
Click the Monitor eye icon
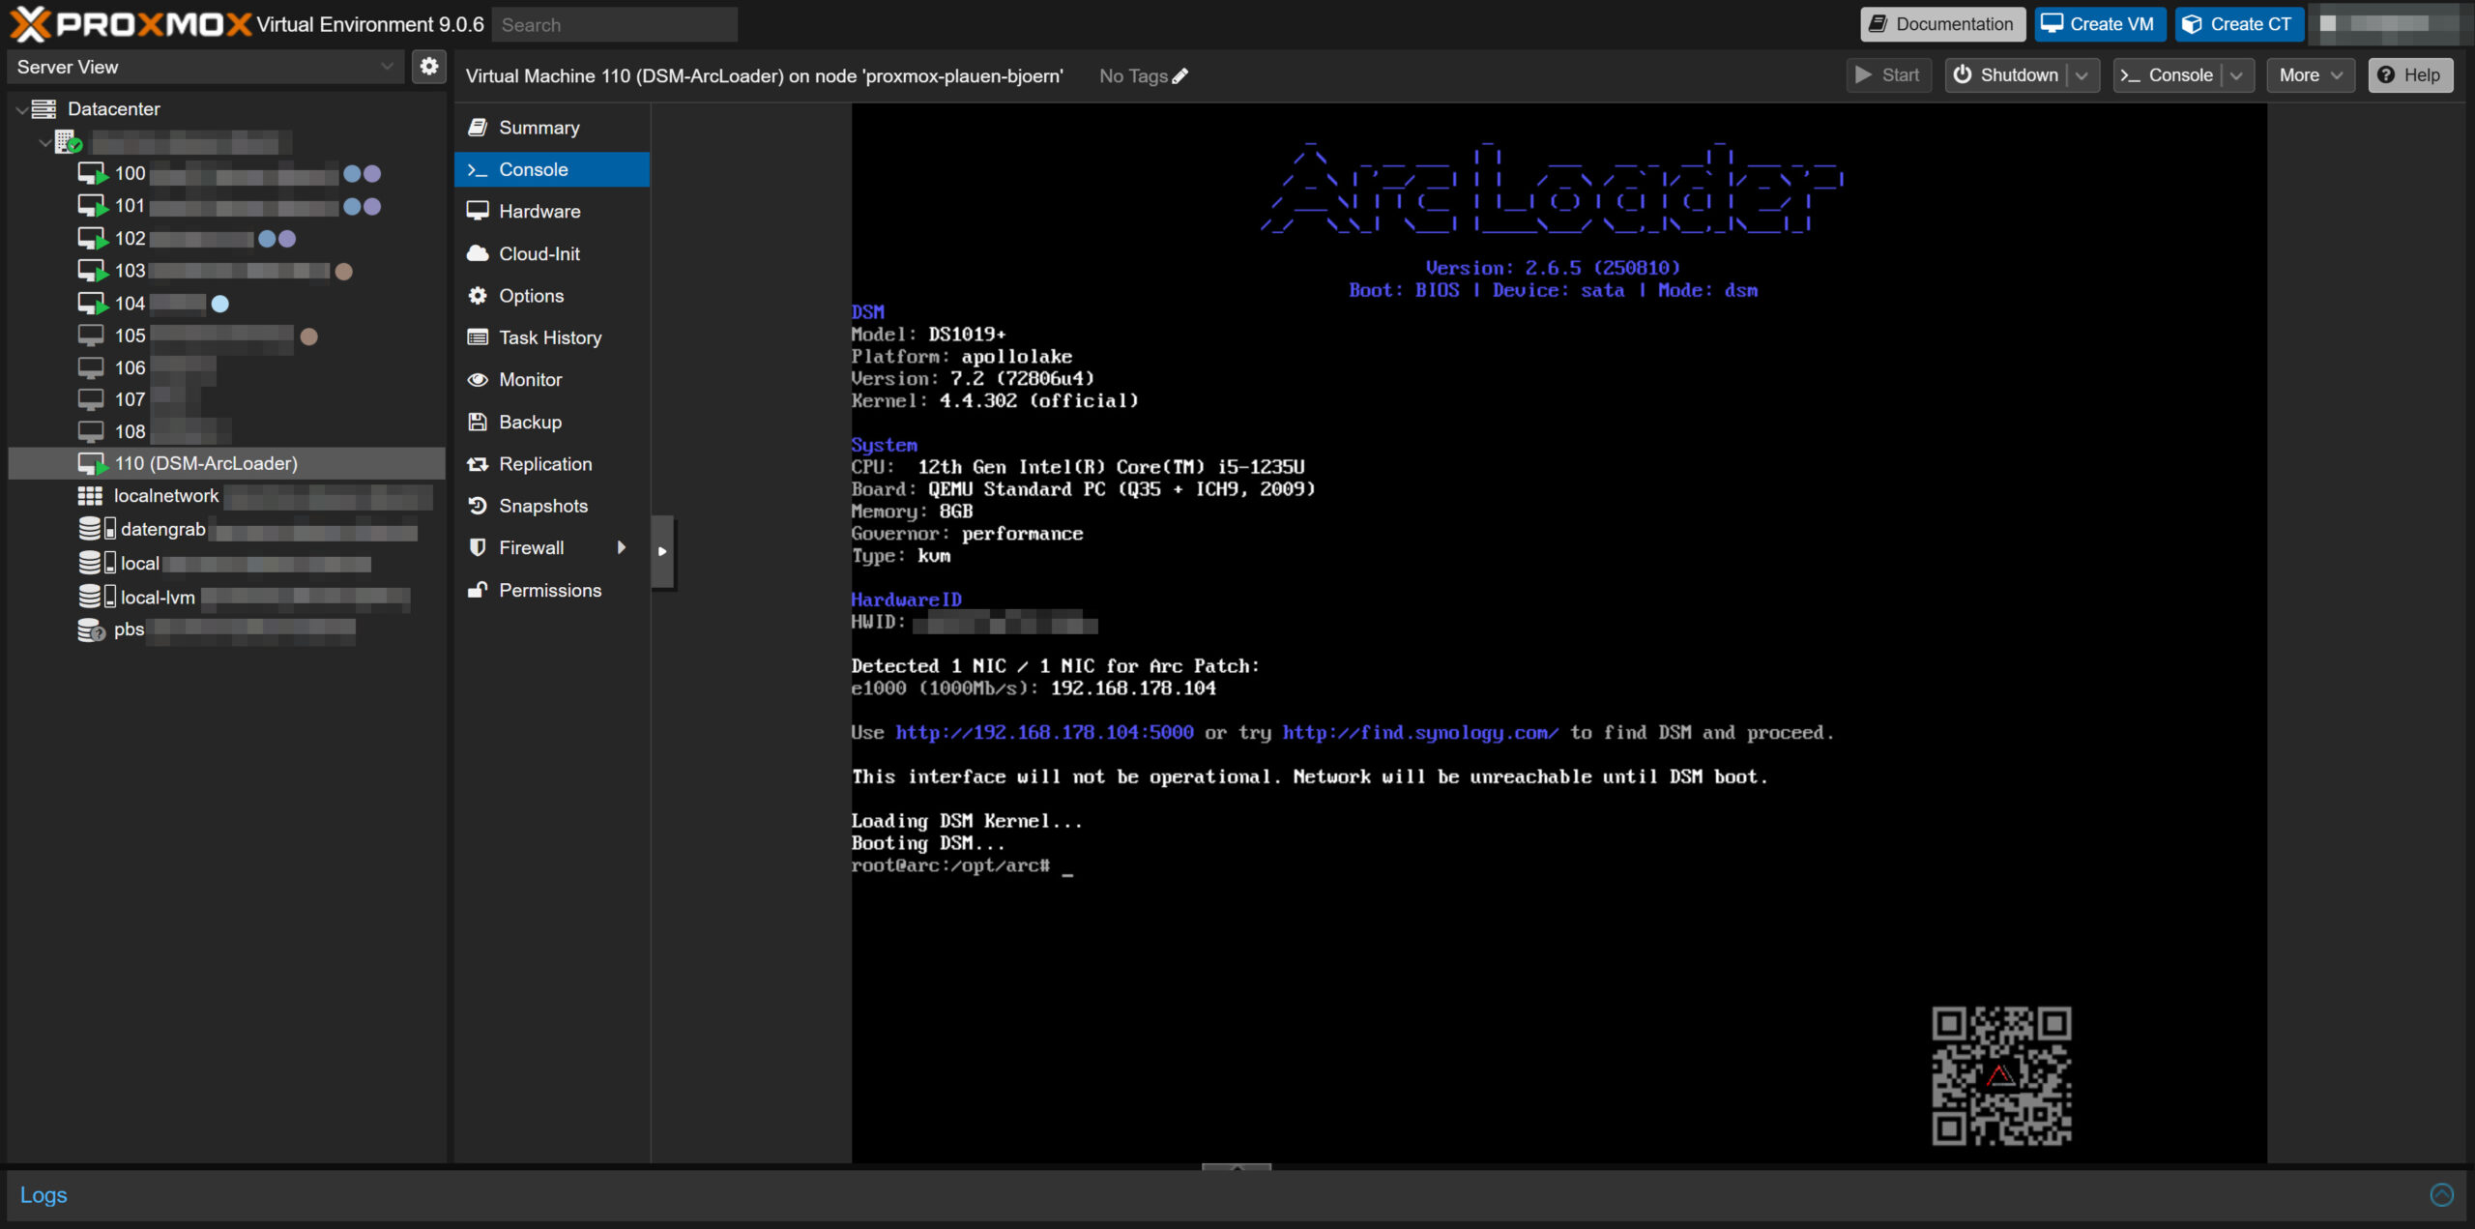[478, 380]
